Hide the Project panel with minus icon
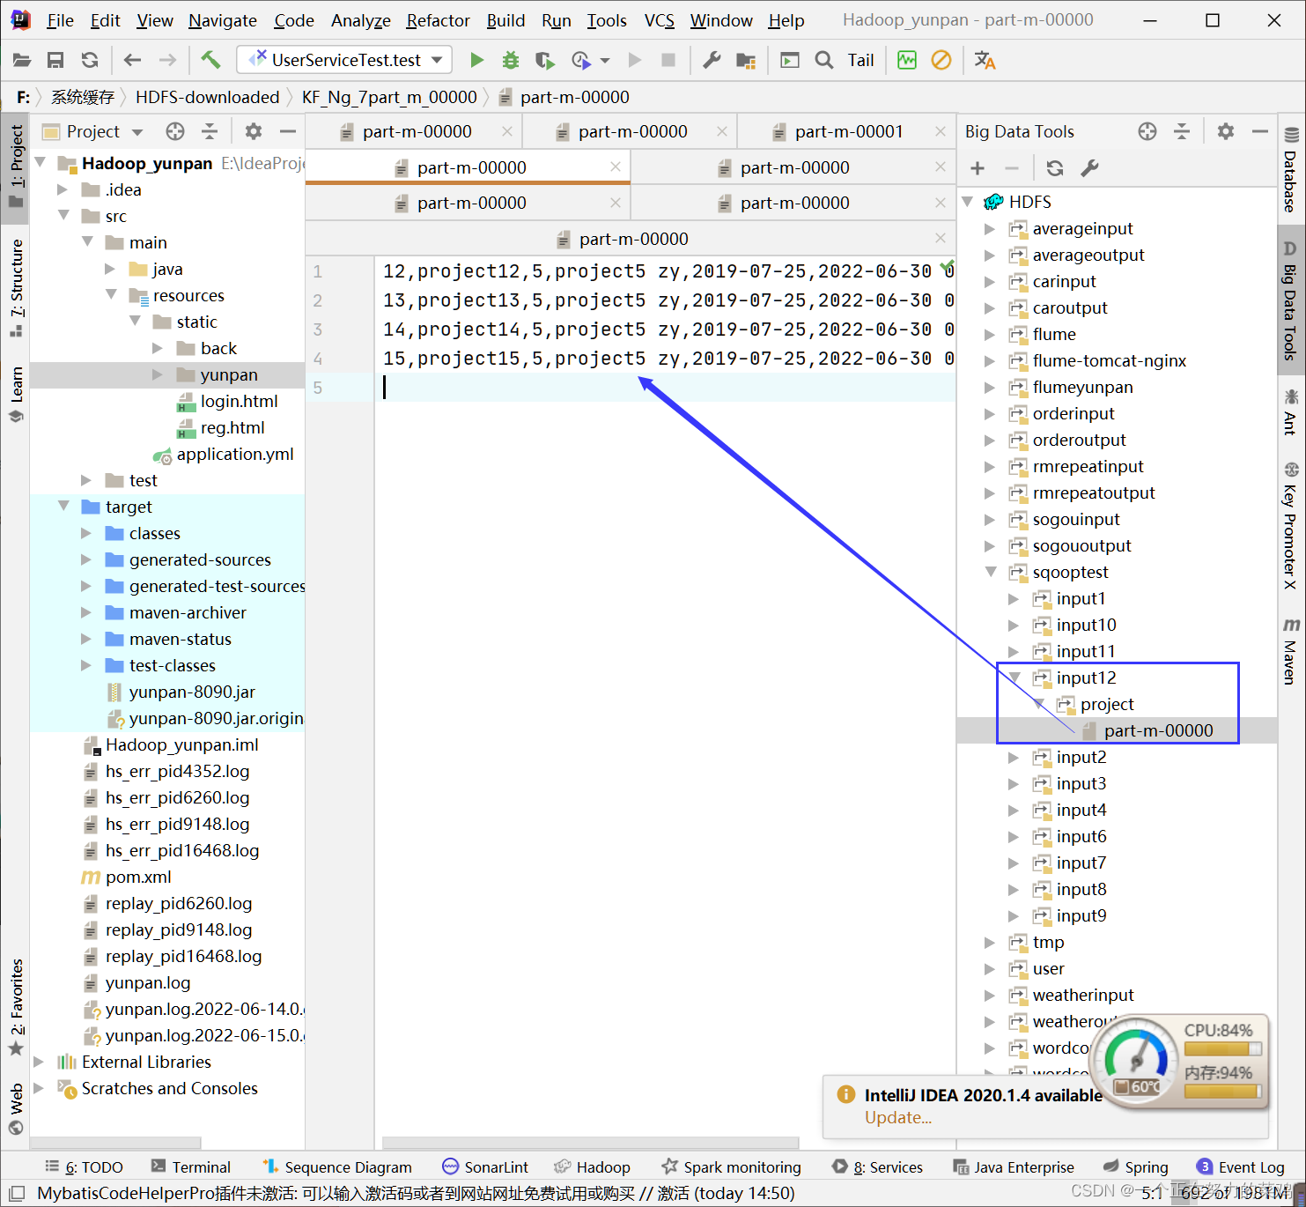Image resolution: width=1306 pixels, height=1207 pixels. (x=288, y=131)
